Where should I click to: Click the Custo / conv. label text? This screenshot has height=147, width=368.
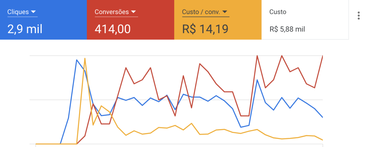201,12
